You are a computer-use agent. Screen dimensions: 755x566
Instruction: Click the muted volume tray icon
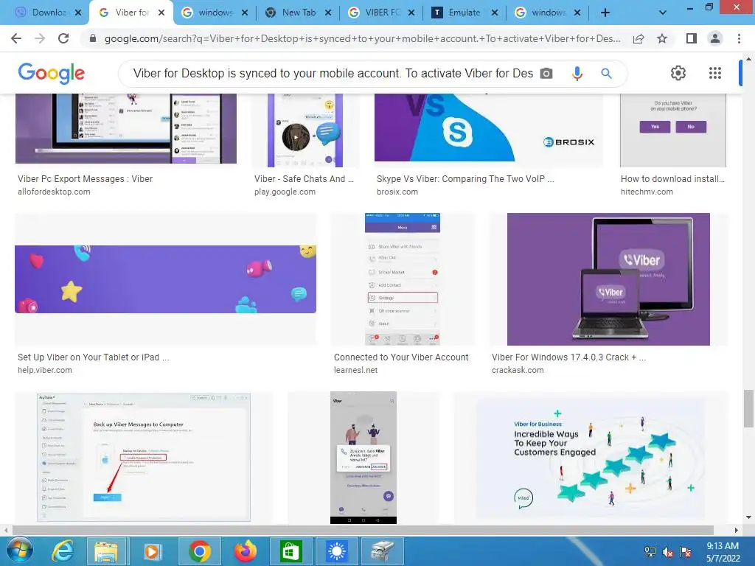(668, 552)
